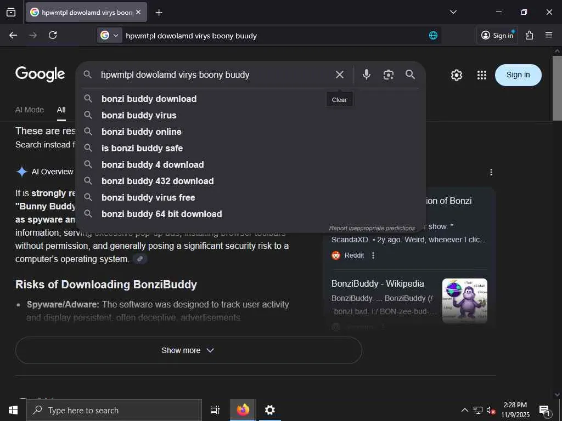Open the Google apps grid

point(482,75)
